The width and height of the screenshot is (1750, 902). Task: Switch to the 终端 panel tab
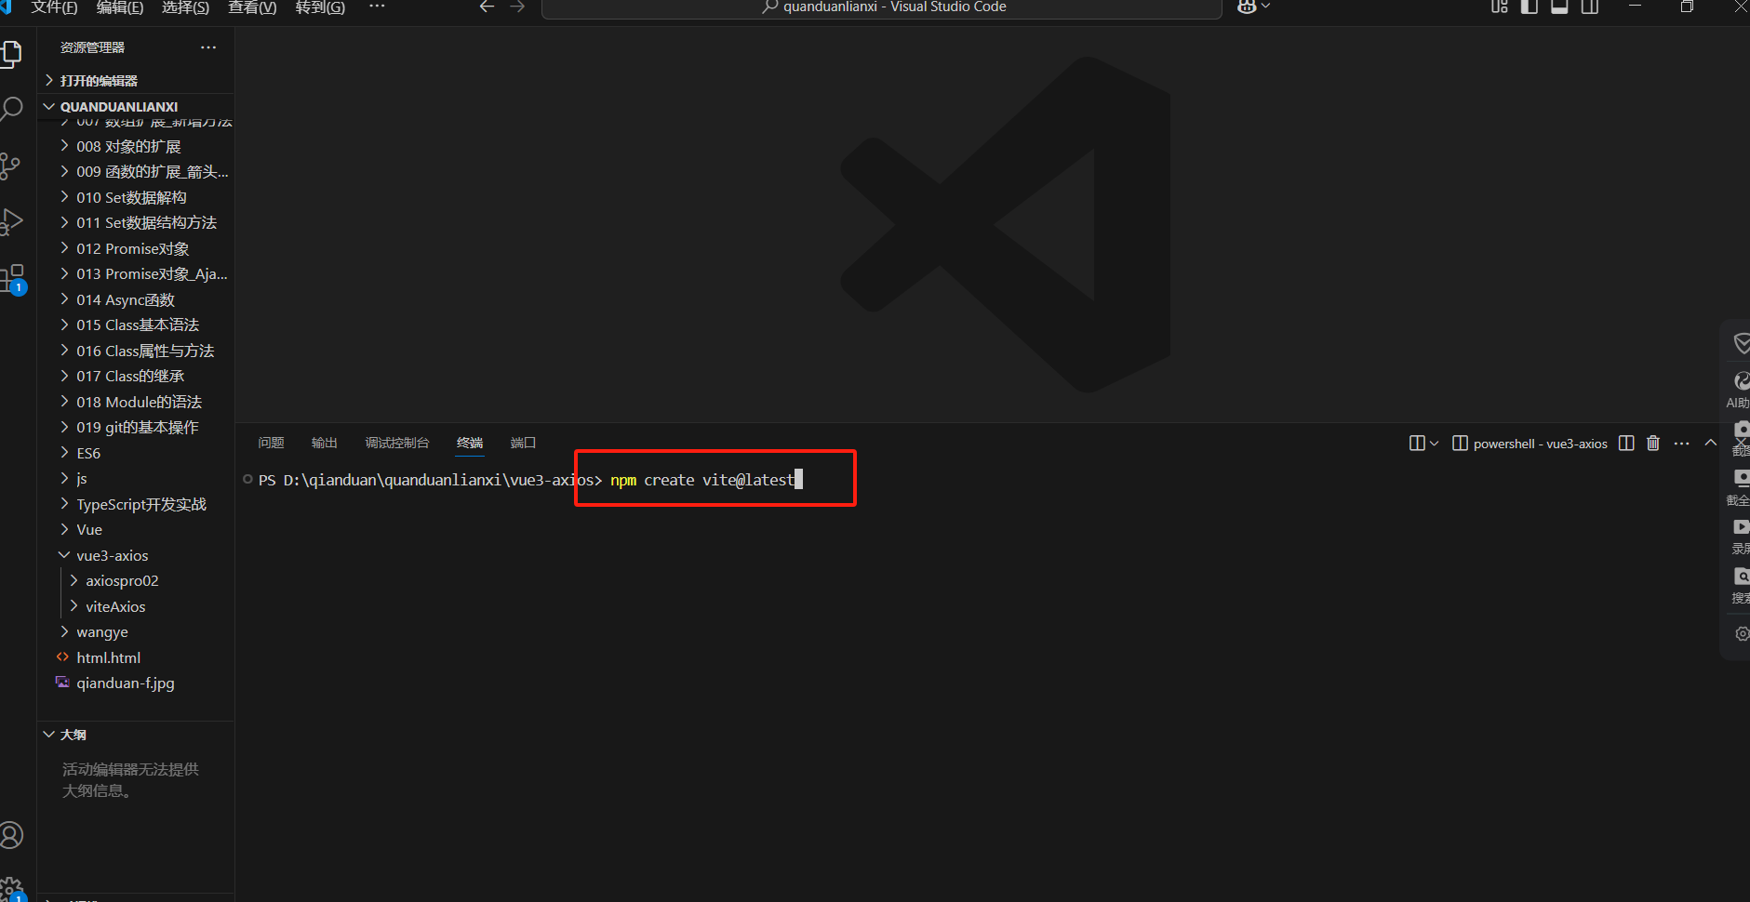click(x=470, y=443)
